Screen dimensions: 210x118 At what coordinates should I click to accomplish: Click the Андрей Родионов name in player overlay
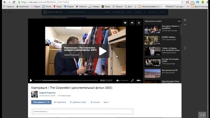point(71,55)
